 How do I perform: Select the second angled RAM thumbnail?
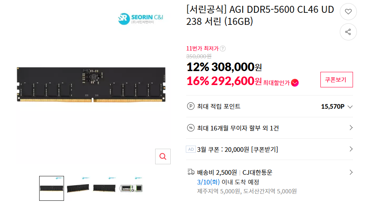tap(78, 188)
